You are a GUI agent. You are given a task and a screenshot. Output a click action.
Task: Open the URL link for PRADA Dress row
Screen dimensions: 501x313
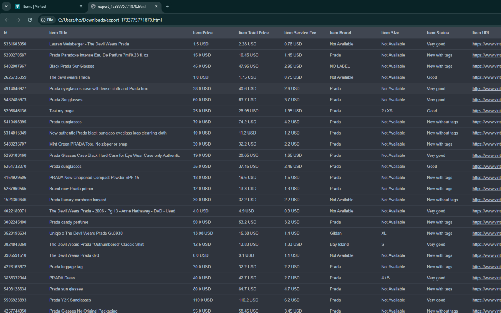click(487, 278)
